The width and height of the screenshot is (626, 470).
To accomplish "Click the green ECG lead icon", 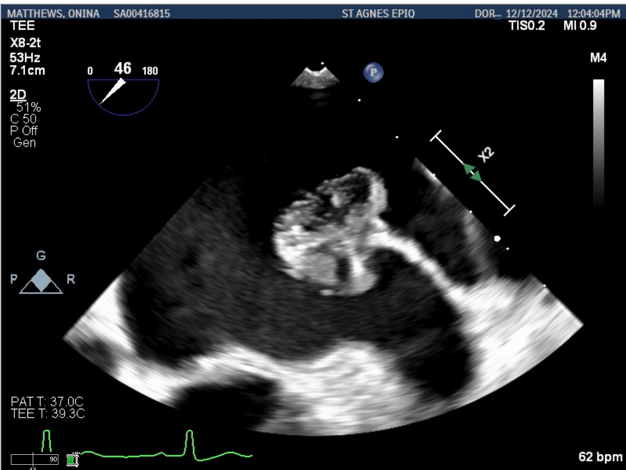I will [x=72, y=460].
